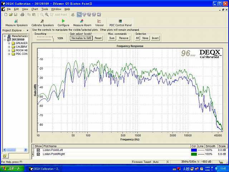
Task: Select the highlighted frequency chart view icon
Action: (x=79, y=15)
